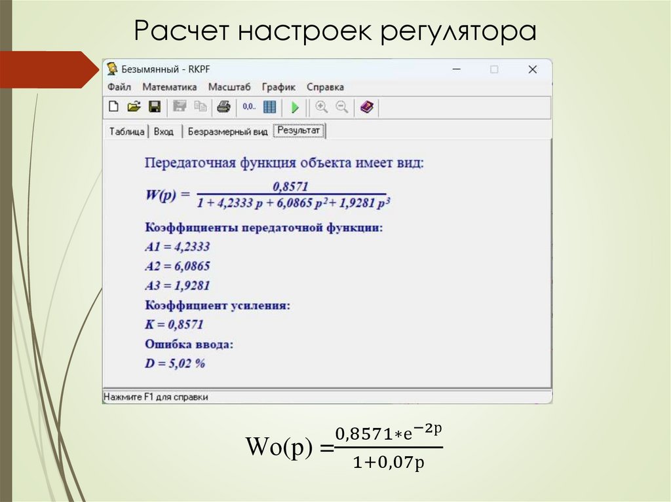Select the Результат tab
The width and height of the screenshot is (671, 502).
[299, 130]
